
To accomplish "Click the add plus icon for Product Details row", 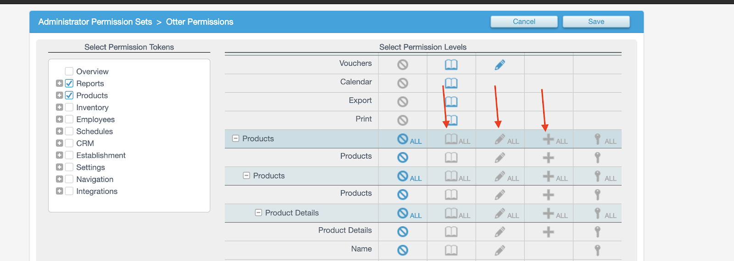I will click(548, 232).
